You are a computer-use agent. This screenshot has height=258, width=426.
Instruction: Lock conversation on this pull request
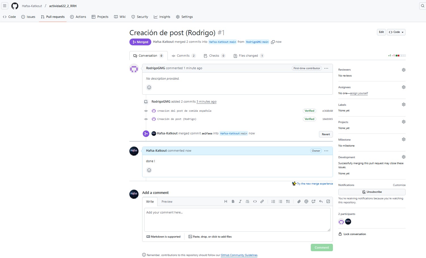coord(354,234)
